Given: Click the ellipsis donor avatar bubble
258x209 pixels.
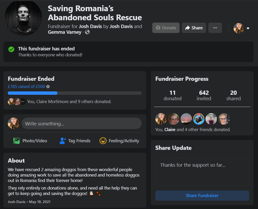Looking at the screenshot, I should point(23,102).
